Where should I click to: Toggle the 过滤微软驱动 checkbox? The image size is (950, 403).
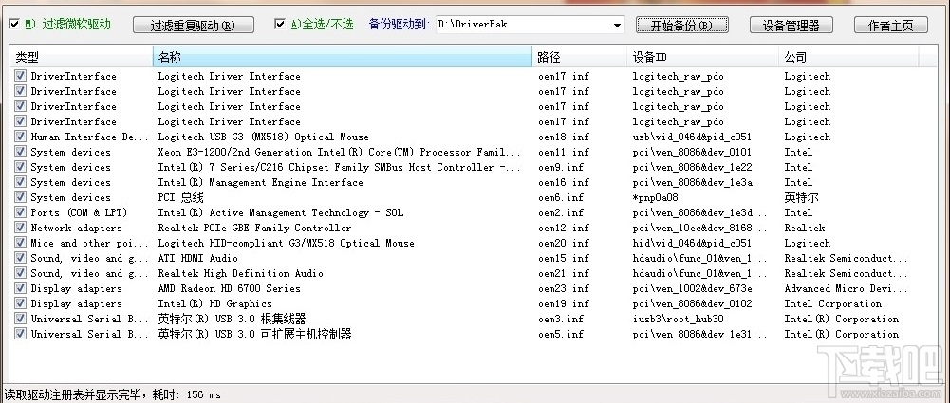(x=14, y=25)
